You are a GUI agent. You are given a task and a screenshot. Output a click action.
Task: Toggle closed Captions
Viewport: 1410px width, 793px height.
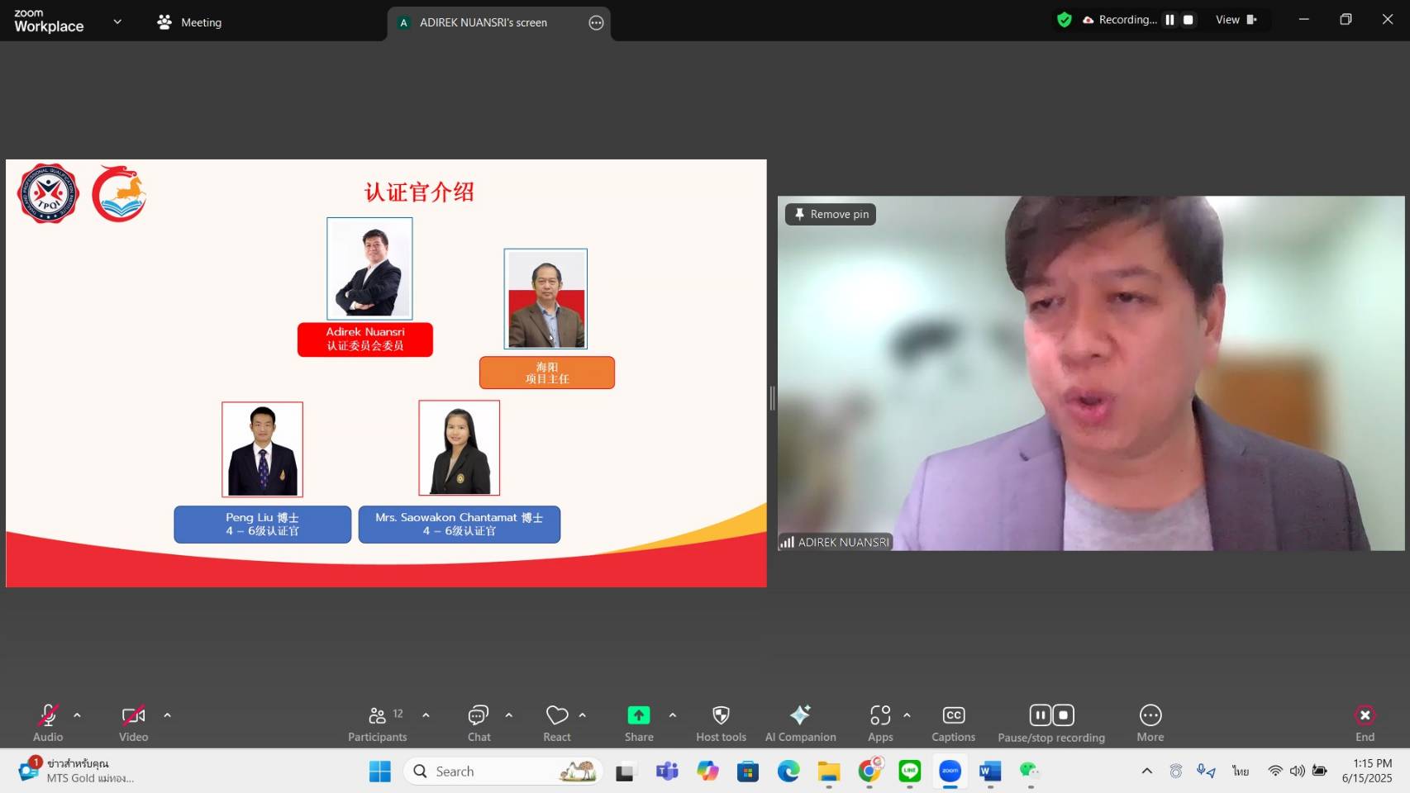pyautogui.click(x=953, y=723)
